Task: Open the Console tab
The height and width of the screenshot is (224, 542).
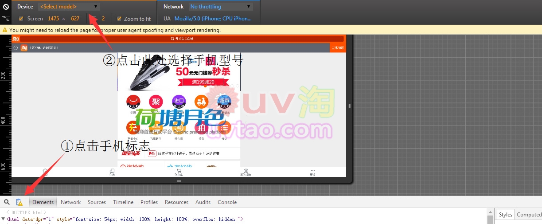Action: point(227,202)
